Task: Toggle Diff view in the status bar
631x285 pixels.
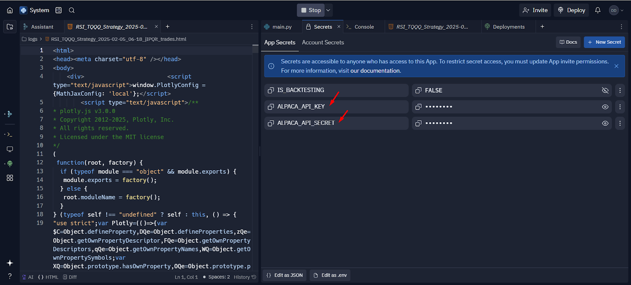Action: [x=70, y=277]
